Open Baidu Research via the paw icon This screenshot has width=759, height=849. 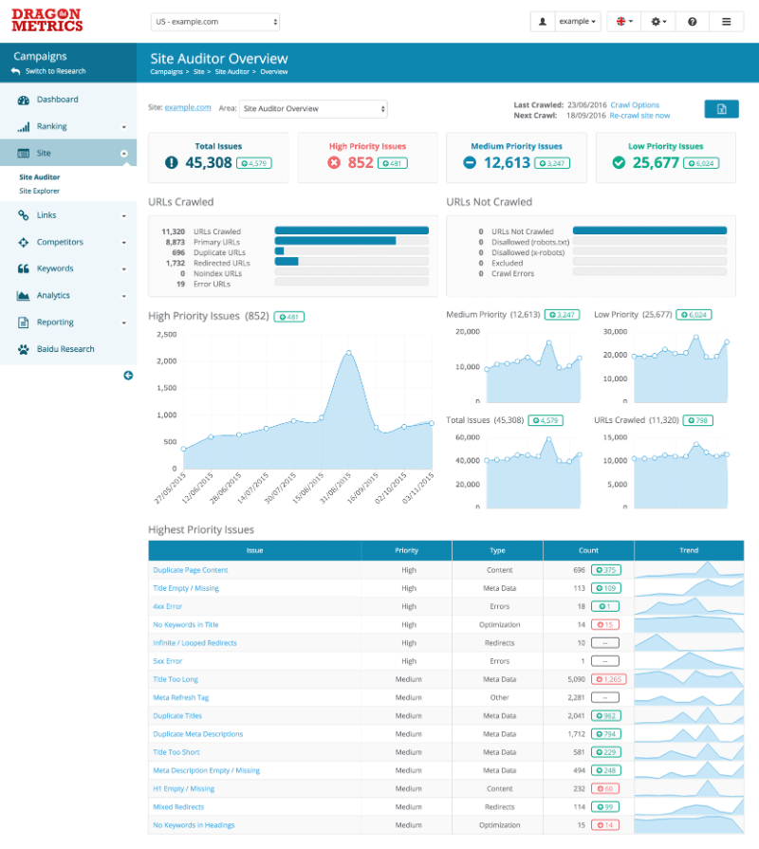pos(24,348)
